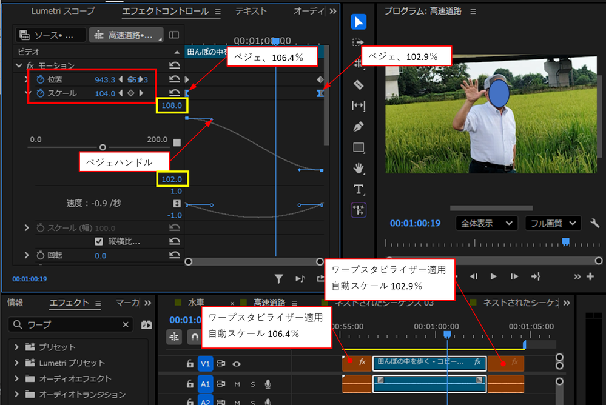This screenshot has width=606, height=405.
Task: Select the Hand tool
Action: coord(359,169)
